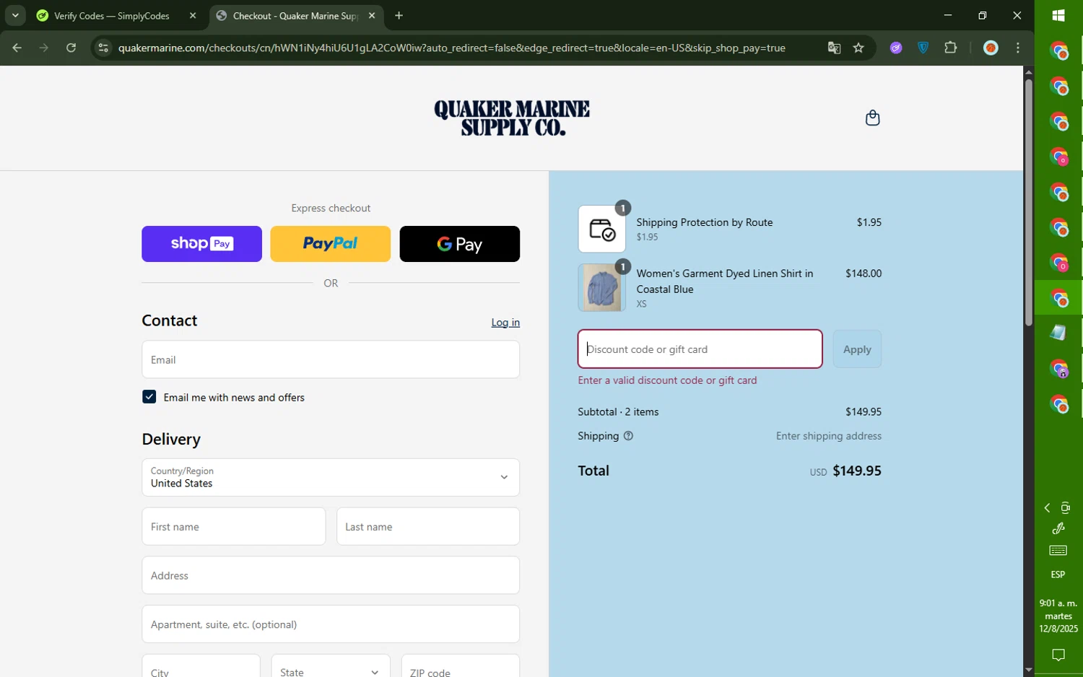Open the Notepad taskbar icon
Screen dimensions: 1083x677
point(1058,333)
